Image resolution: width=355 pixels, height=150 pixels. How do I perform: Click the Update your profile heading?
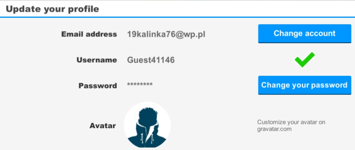click(52, 9)
